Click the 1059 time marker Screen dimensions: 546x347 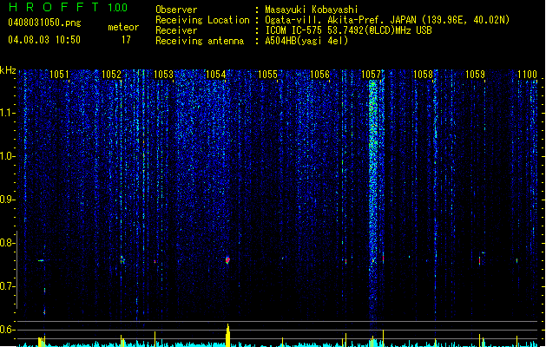(476, 75)
